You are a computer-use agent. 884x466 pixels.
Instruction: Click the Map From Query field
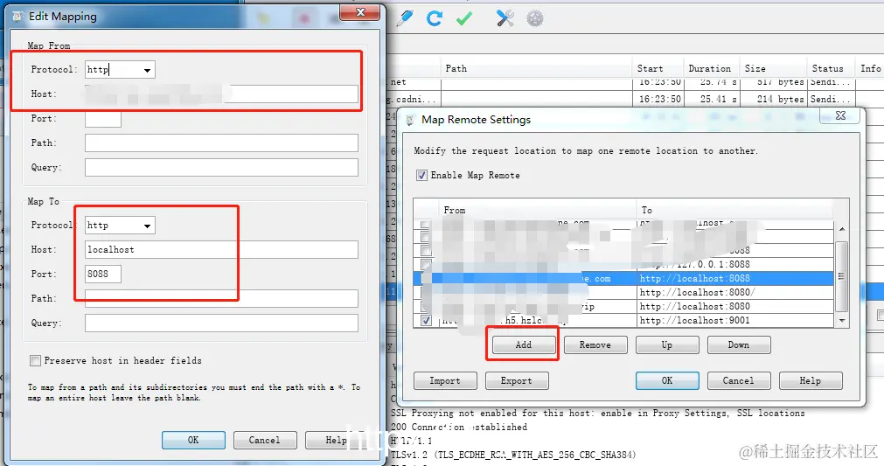click(x=221, y=167)
